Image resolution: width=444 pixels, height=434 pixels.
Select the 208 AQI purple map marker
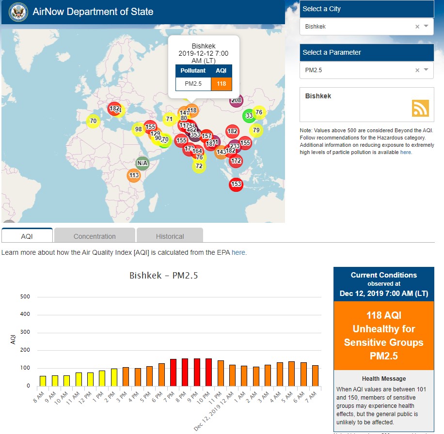[x=236, y=101]
